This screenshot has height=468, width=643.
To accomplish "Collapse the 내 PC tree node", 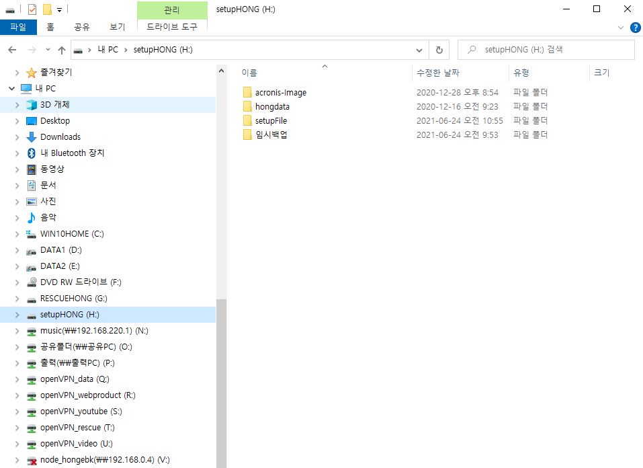I will click(x=11, y=89).
